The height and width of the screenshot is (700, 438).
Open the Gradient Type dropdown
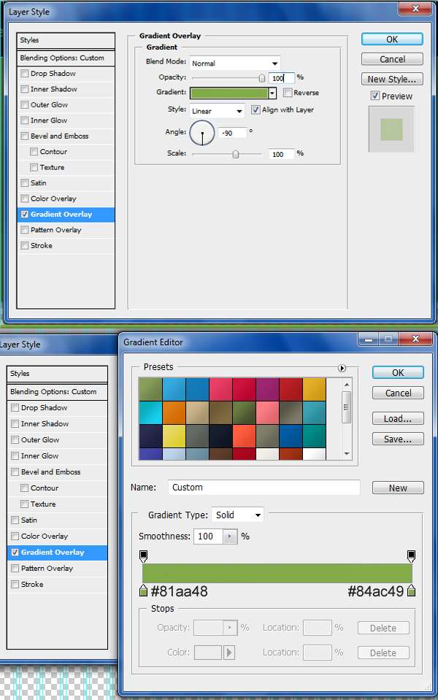[238, 515]
